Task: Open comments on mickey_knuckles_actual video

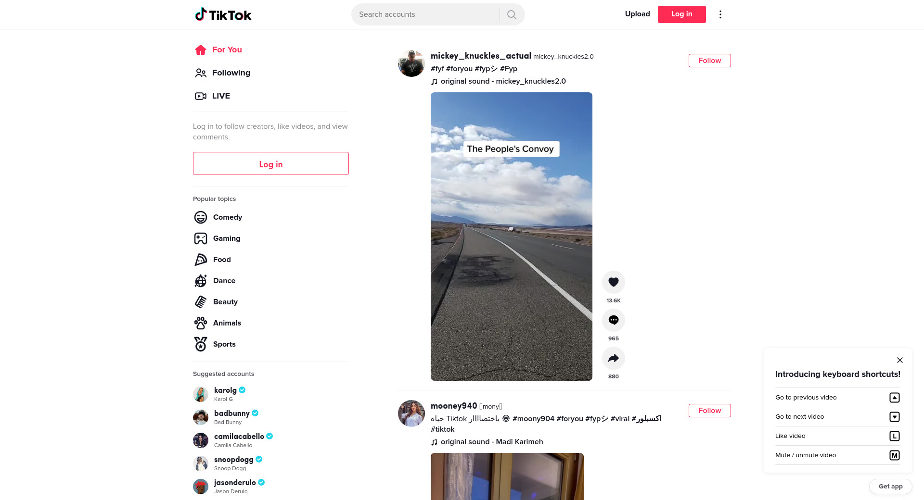Action: point(613,320)
